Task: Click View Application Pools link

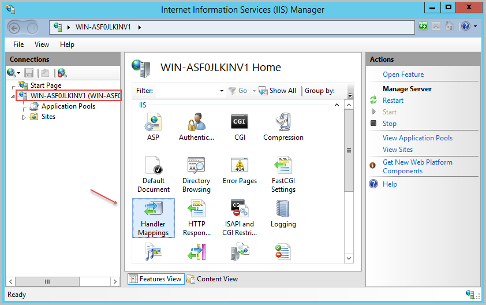Action: tap(417, 138)
